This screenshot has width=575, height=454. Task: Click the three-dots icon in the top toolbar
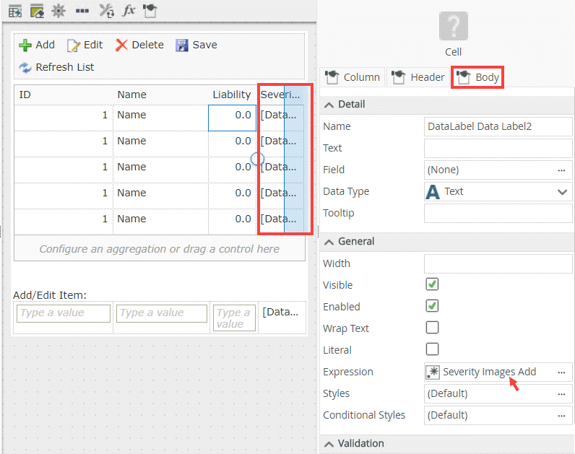tap(82, 11)
